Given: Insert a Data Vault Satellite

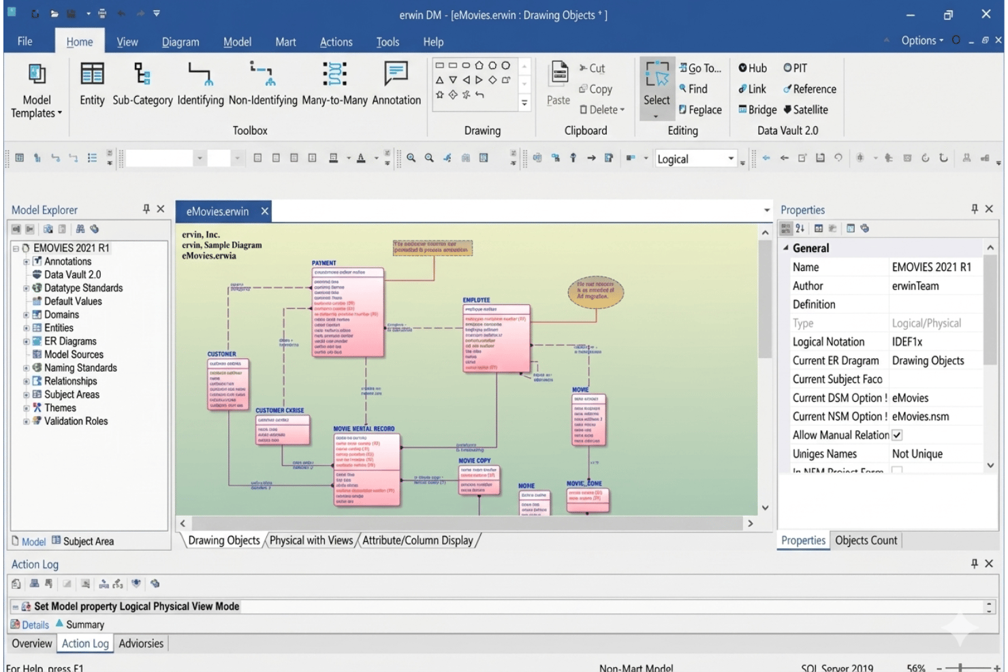Looking at the screenshot, I should [806, 110].
